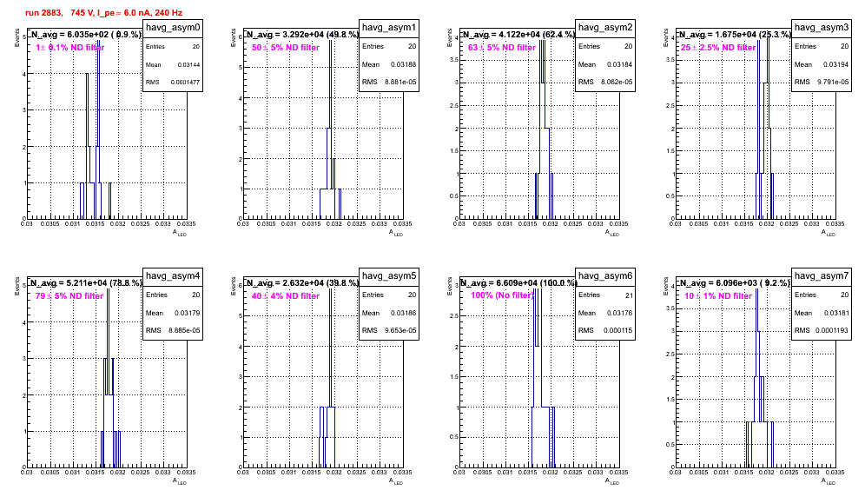
Task: Click the N_avg = 2.632e+04 label
Action: (302, 282)
